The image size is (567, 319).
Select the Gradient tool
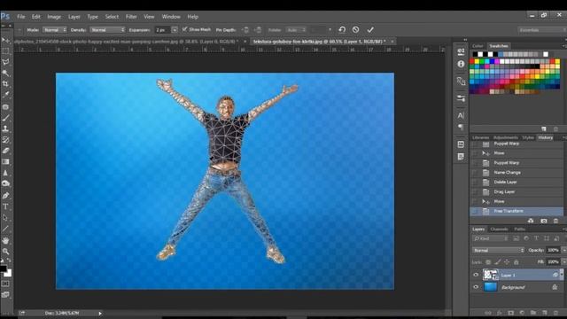pos(5,162)
